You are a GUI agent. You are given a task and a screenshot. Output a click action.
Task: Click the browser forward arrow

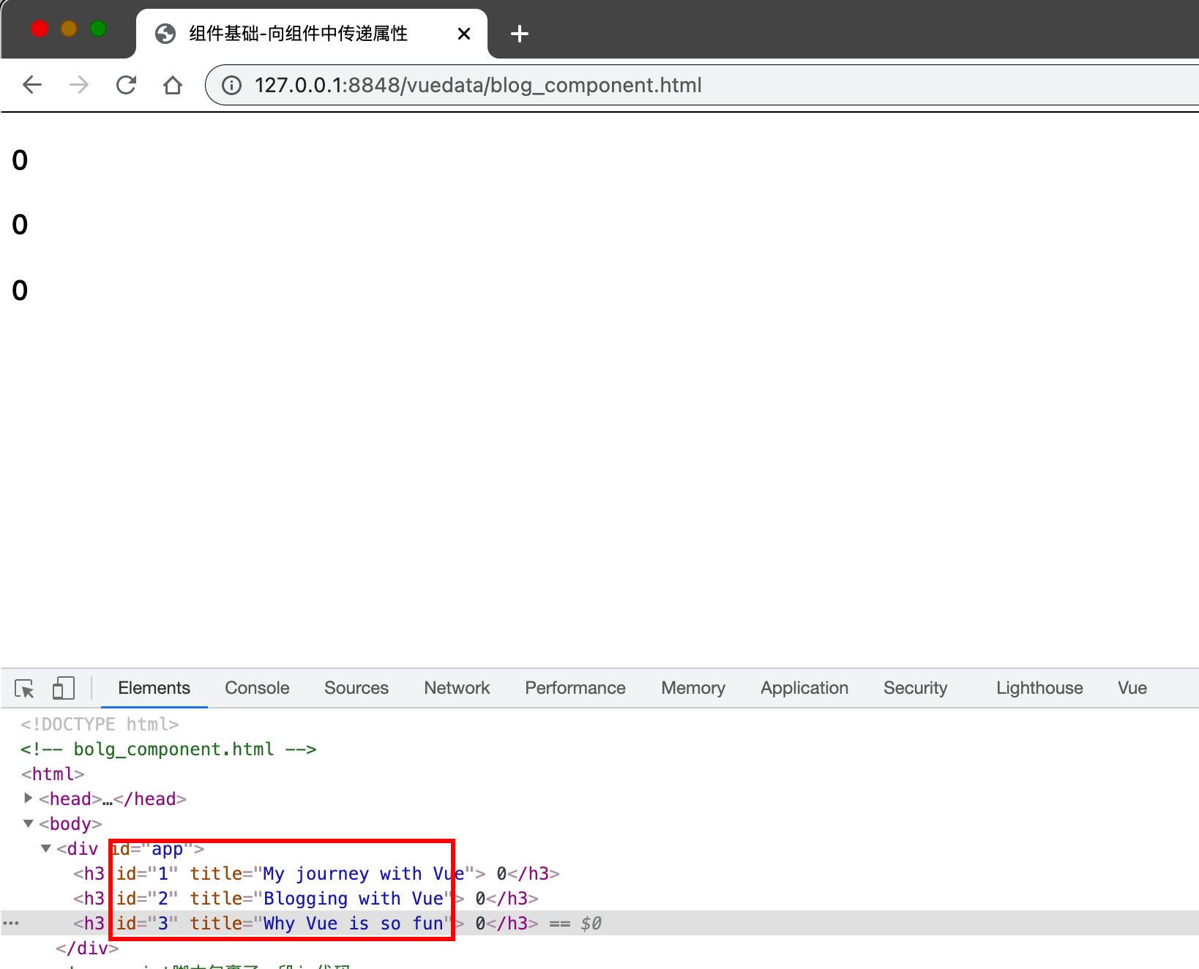coord(79,85)
